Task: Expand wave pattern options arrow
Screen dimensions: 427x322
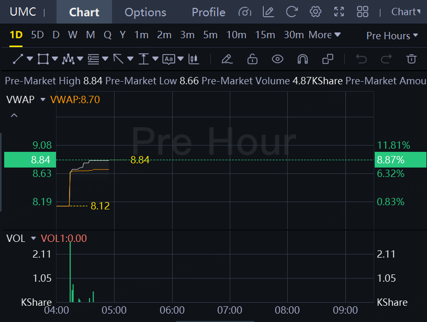Action: pyautogui.click(x=80, y=59)
